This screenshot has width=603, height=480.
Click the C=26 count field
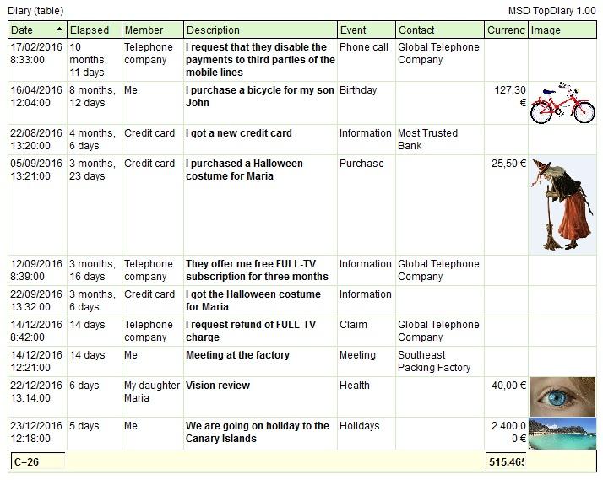(38, 461)
